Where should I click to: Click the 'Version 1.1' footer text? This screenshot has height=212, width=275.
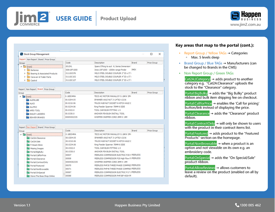point(22,205)
